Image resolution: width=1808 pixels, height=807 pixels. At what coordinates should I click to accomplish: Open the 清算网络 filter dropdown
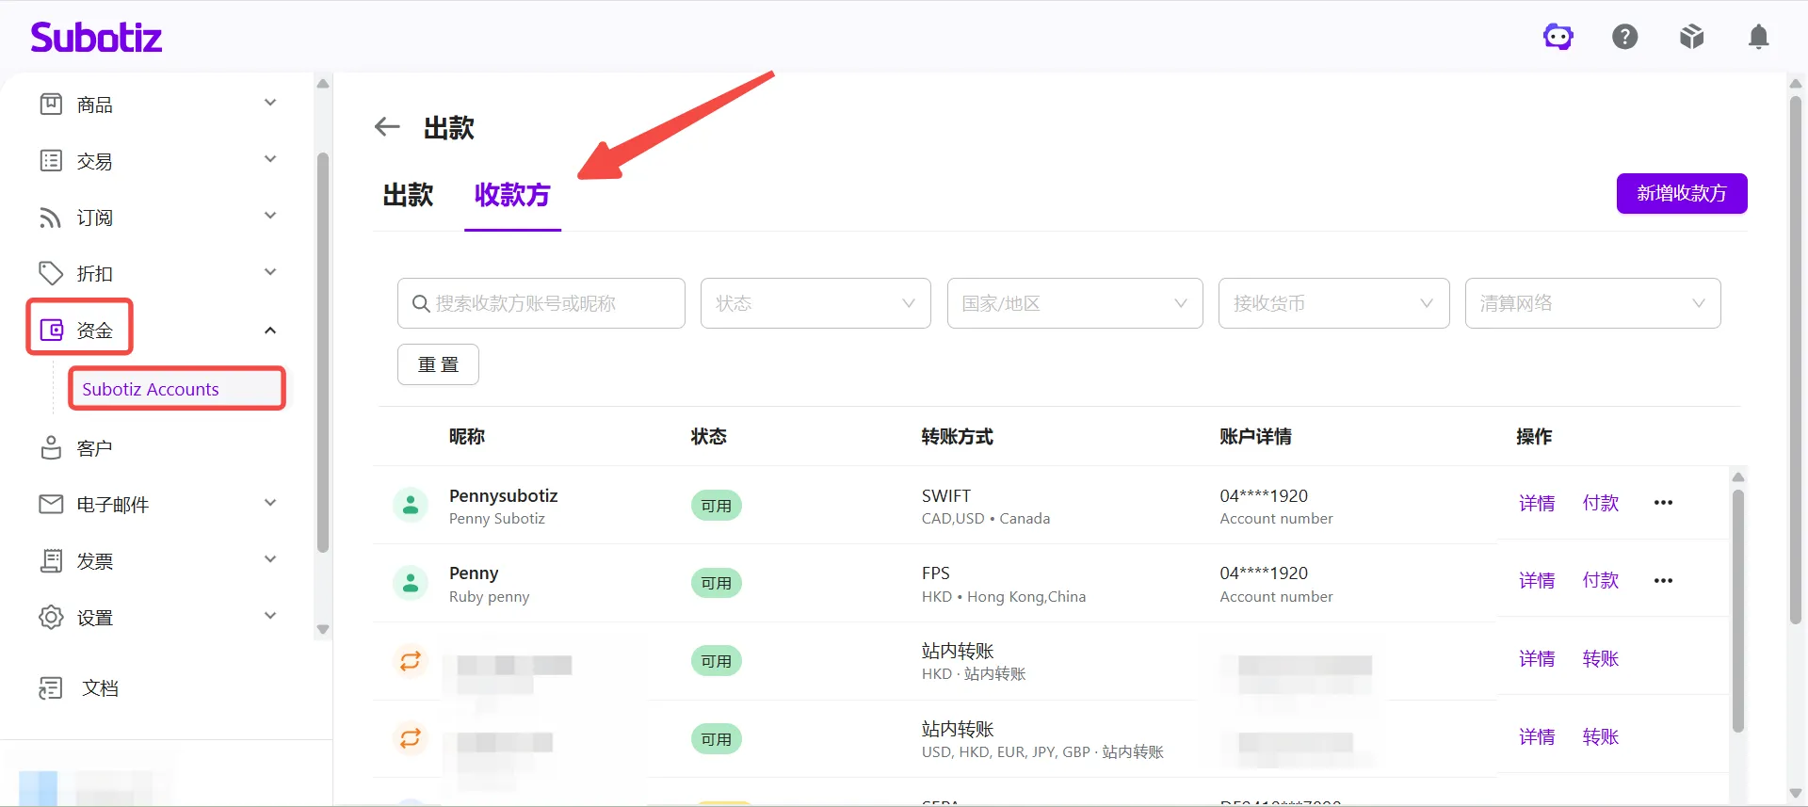pos(1593,303)
